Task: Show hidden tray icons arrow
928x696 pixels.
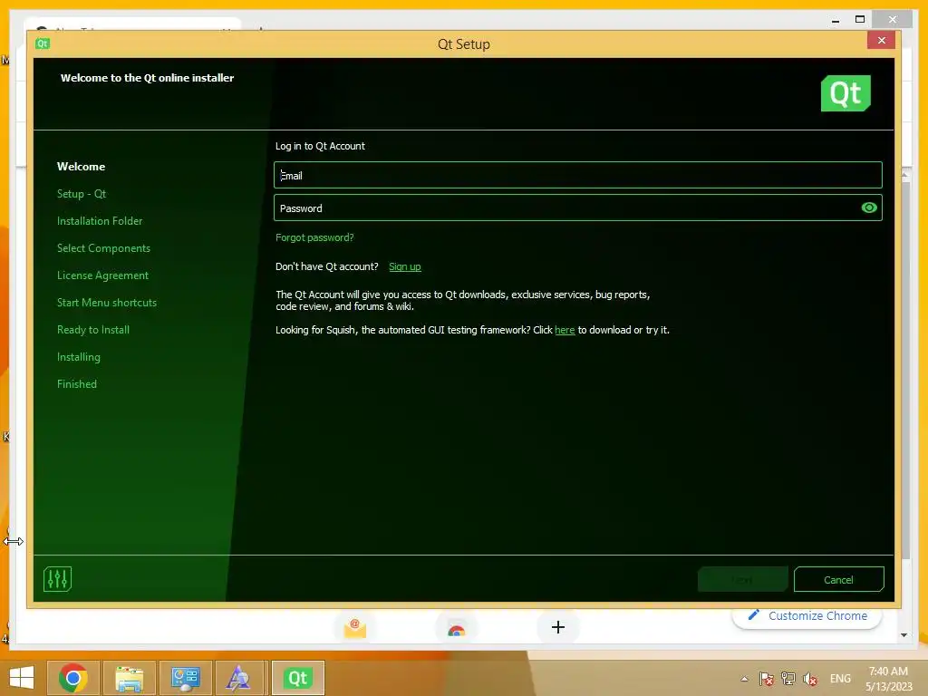Action: click(745, 679)
